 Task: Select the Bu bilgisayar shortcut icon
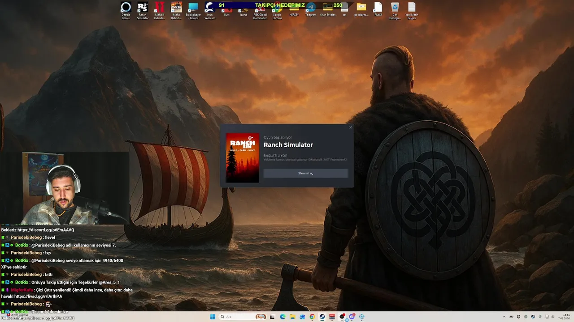tap(193, 11)
